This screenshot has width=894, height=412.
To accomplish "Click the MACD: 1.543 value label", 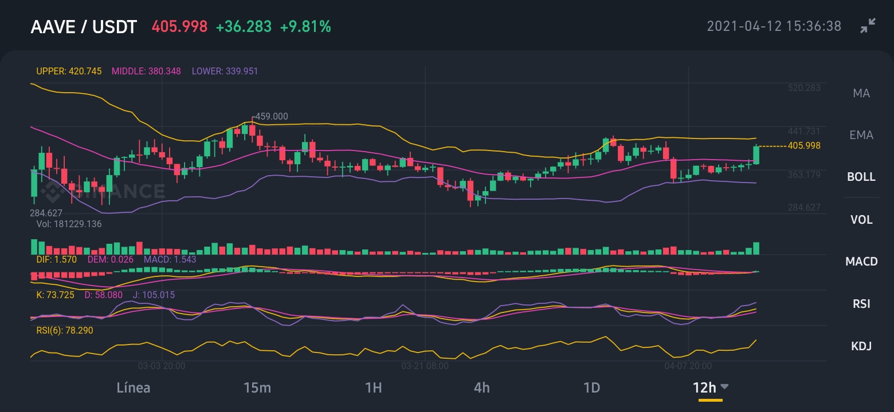I will coord(170,260).
